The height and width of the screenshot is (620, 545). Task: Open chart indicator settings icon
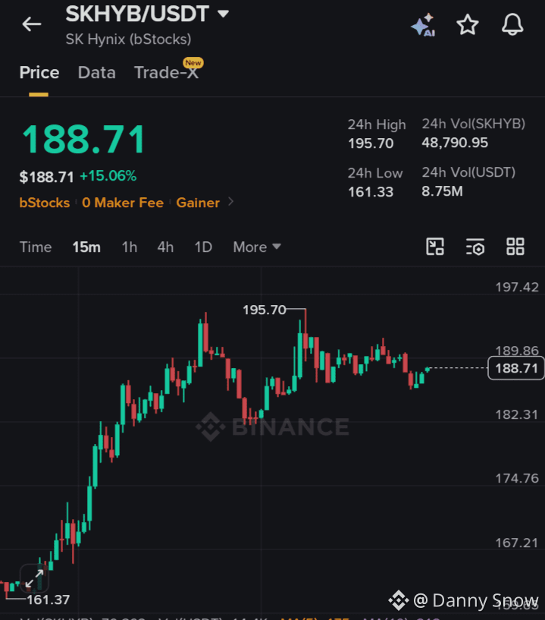tap(475, 247)
